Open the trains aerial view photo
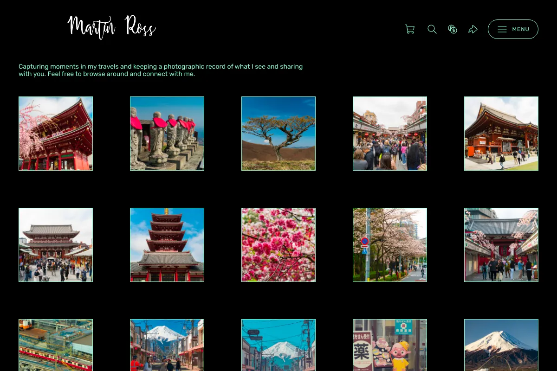The width and height of the screenshot is (557, 371). [56, 345]
